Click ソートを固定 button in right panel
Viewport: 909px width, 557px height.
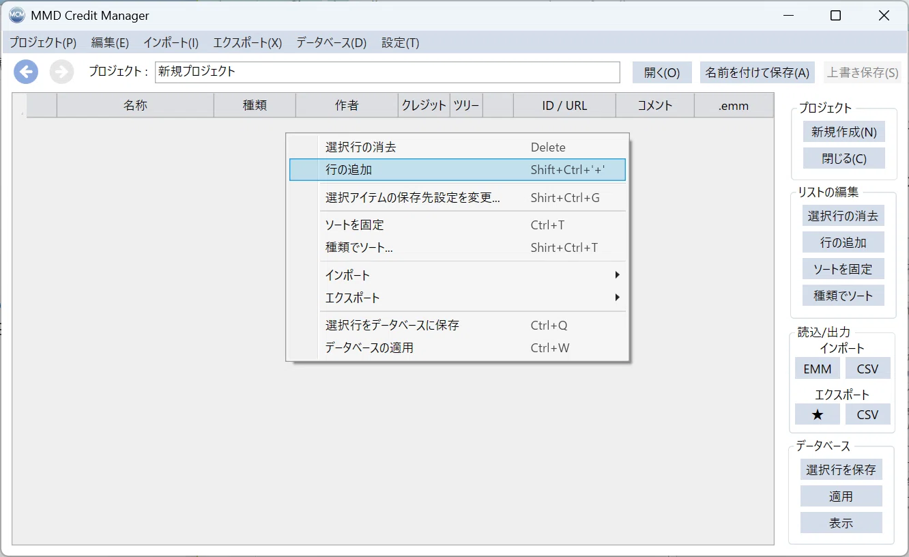coord(843,269)
